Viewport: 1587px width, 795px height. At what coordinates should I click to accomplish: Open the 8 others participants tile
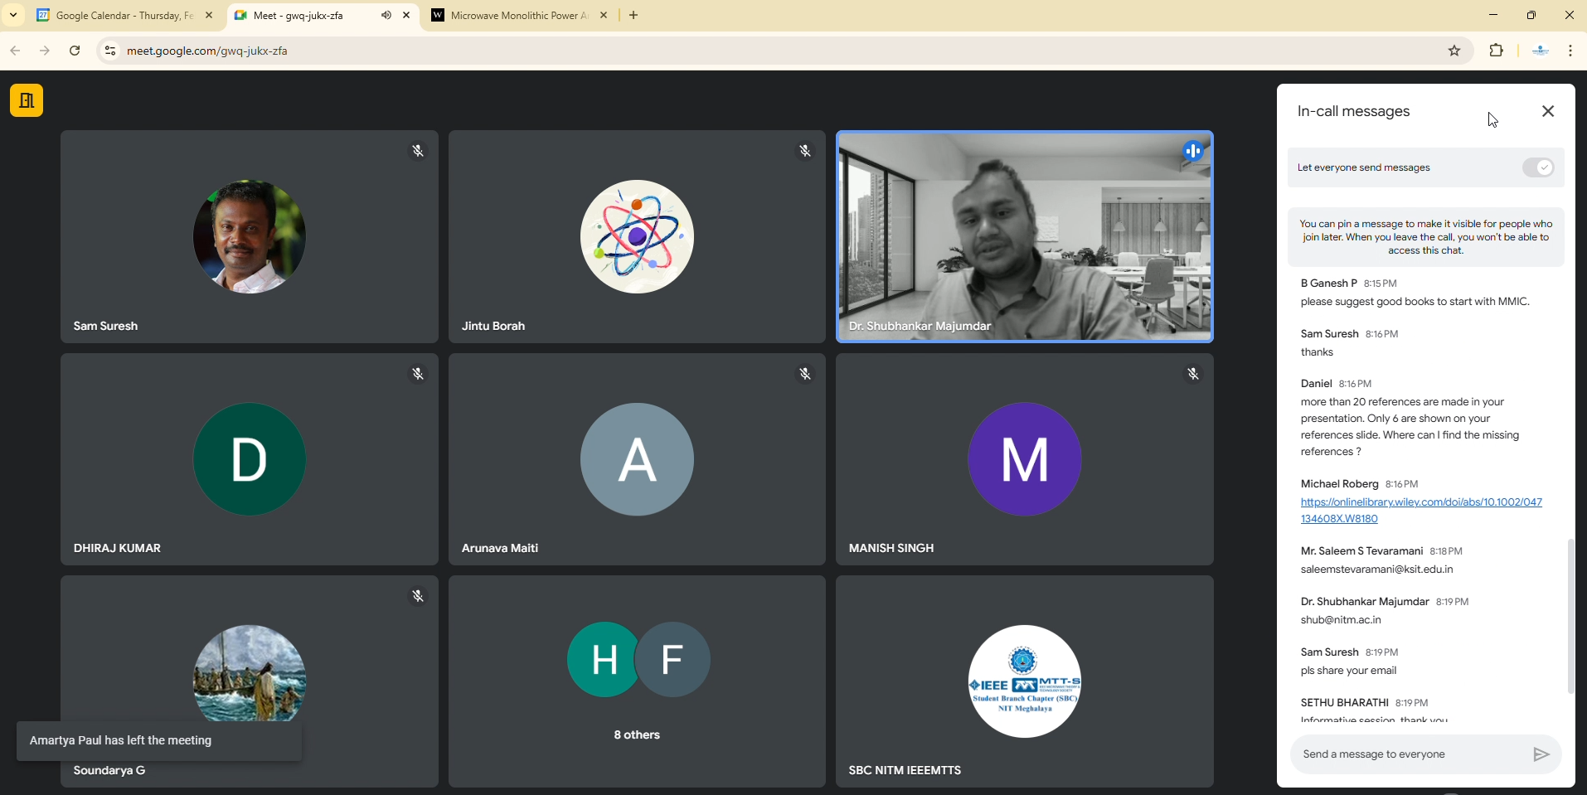coord(637,681)
